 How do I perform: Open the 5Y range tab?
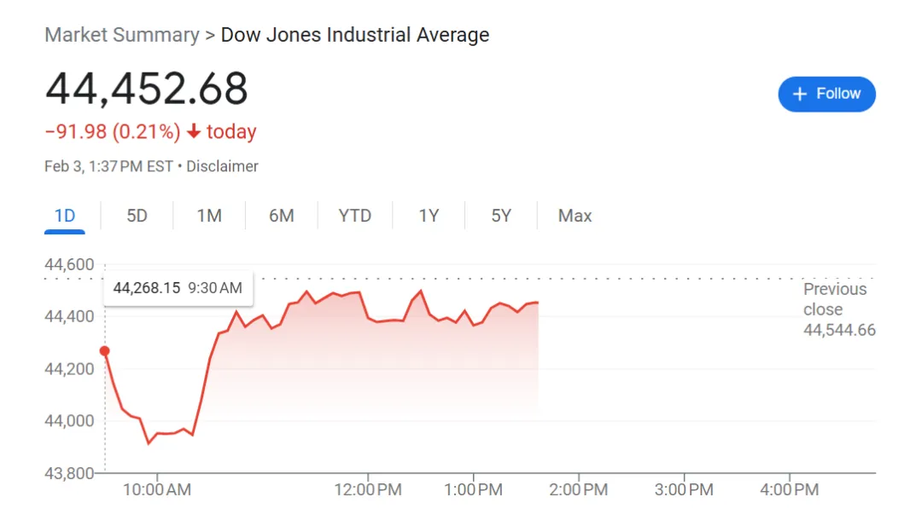[x=501, y=216]
